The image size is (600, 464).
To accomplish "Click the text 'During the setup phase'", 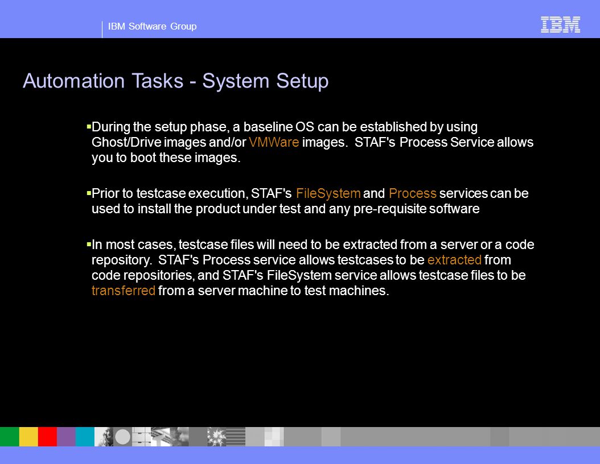I will [x=160, y=127].
